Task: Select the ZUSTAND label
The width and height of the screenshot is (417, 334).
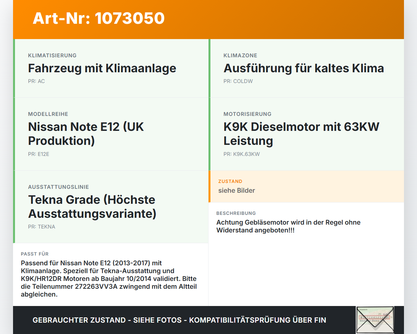Action: click(230, 181)
